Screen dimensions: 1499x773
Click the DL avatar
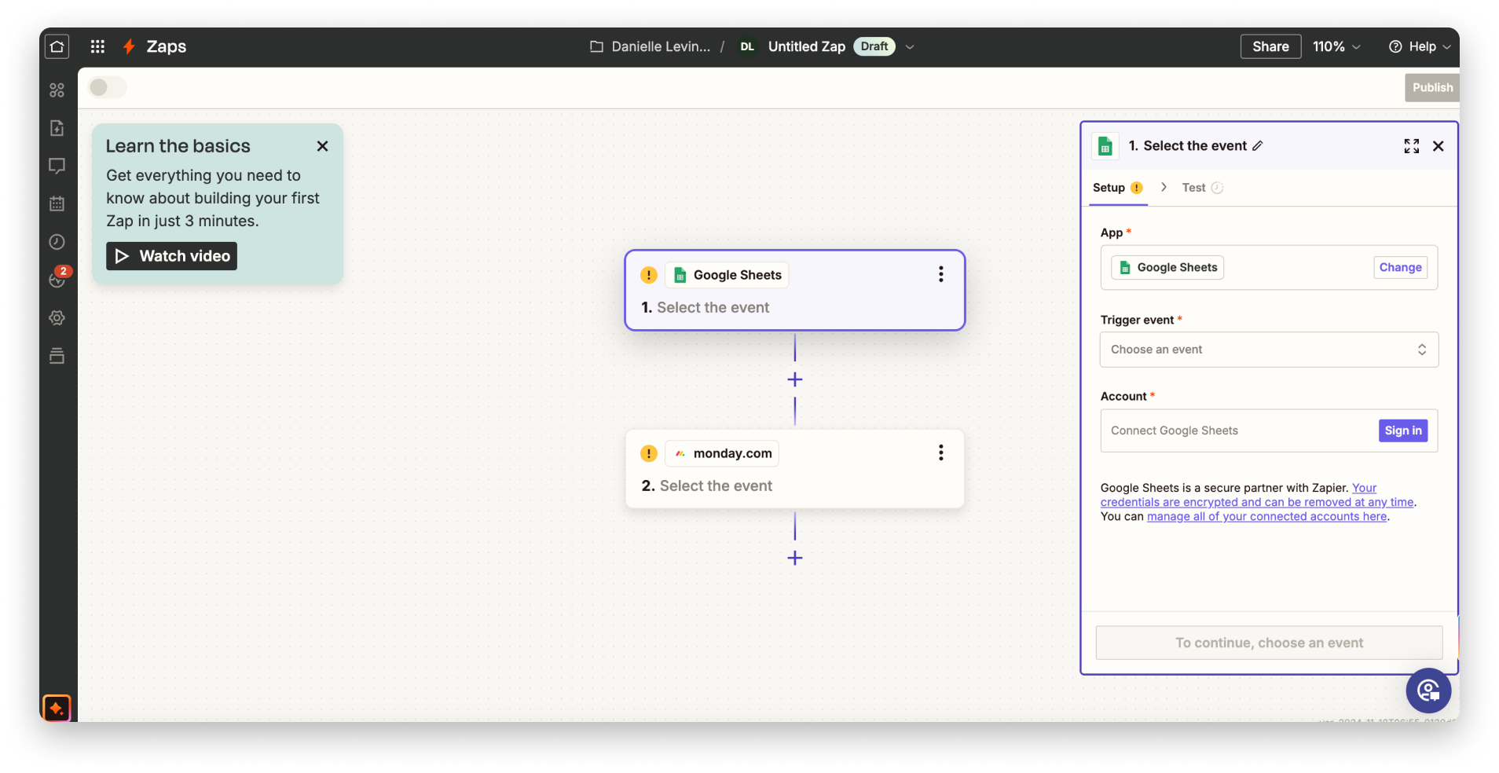[x=747, y=46]
